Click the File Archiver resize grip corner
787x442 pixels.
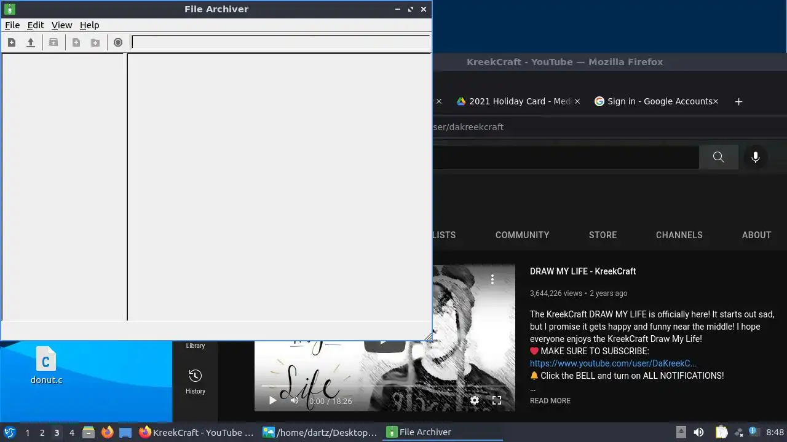[x=428, y=337]
